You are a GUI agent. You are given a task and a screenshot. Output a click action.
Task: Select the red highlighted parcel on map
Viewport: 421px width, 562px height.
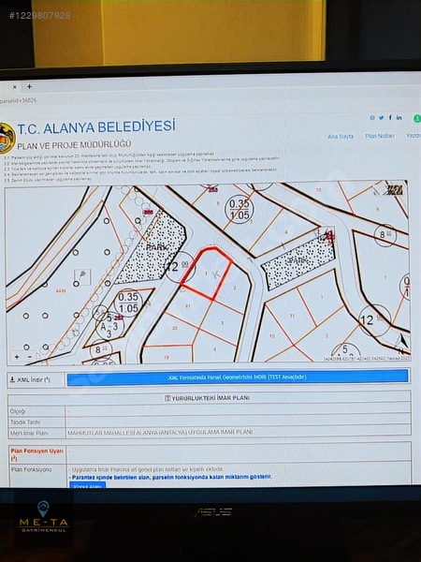(207, 274)
